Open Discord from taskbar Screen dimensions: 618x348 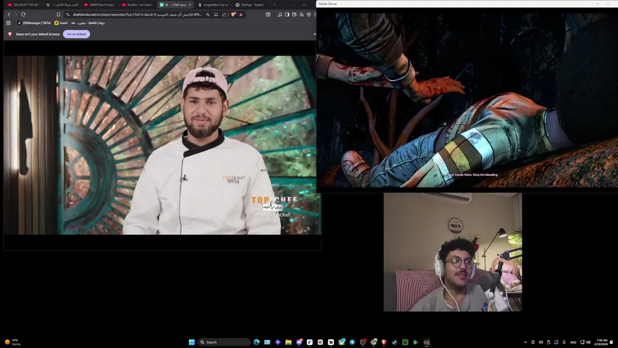[x=299, y=342]
